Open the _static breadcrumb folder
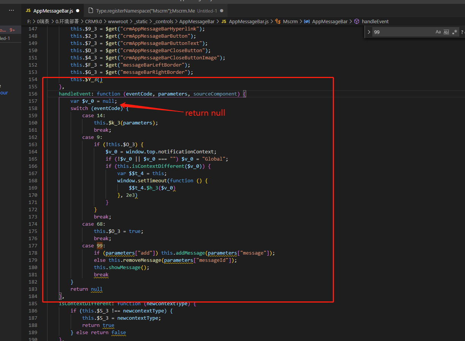 tap(141, 22)
